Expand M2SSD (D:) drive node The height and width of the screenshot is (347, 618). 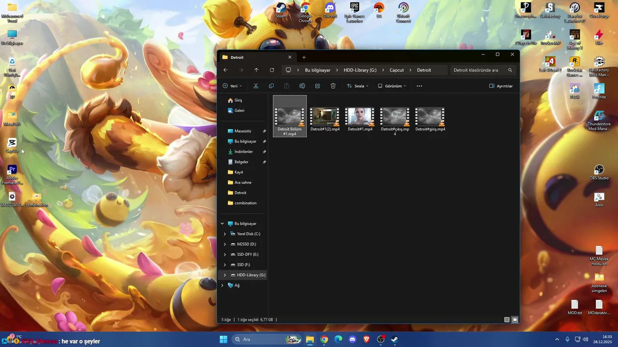click(x=225, y=244)
